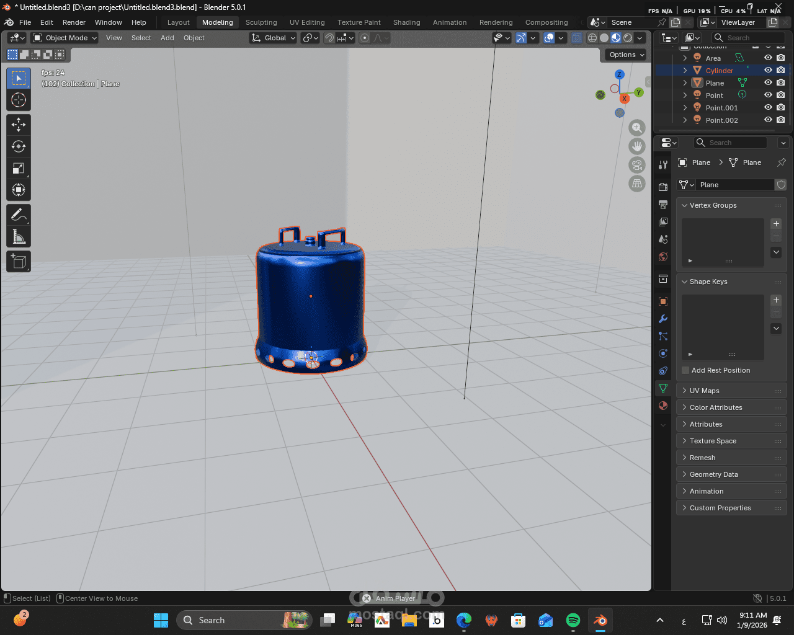Image resolution: width=794 pixels, height=635 pixels.
Task: Toggle Plane visibility eye icon
Action: [768, 82]
